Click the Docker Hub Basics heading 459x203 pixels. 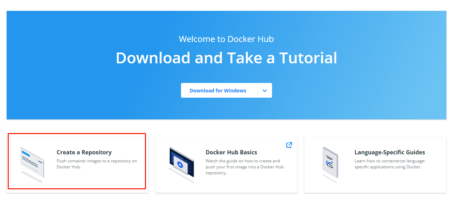(231, 152)
